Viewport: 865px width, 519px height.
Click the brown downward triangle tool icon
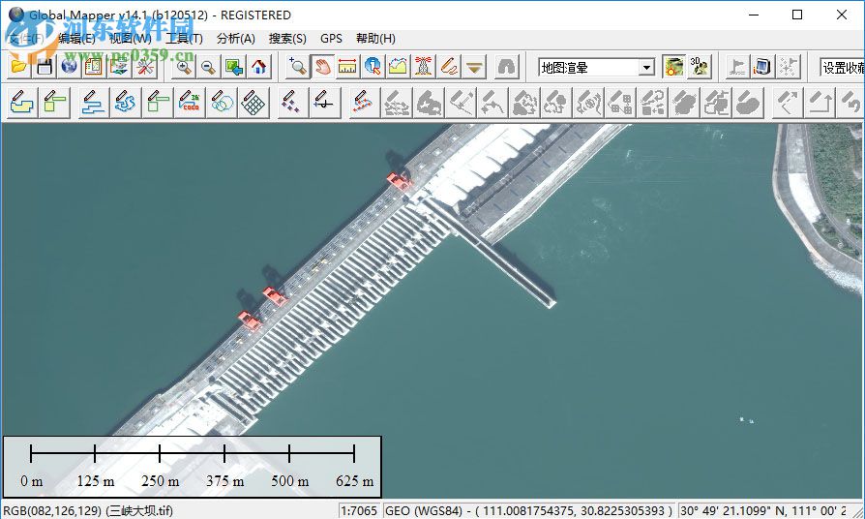474,68
